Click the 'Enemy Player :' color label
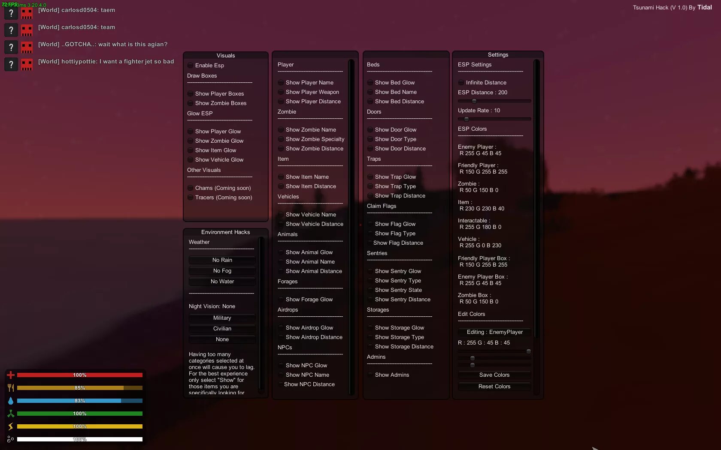The image size is (721, 450). click(477, 147)
